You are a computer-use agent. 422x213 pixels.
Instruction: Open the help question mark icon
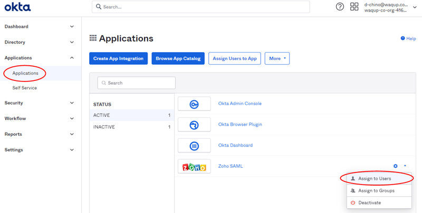click(340, 7)
